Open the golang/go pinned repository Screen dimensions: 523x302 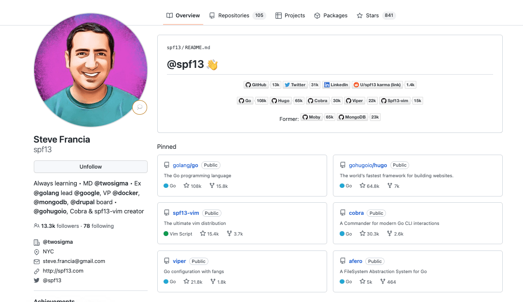185,165
